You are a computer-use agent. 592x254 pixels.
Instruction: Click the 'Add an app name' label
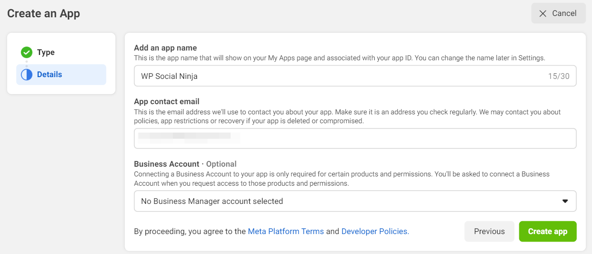coord(165,48)
